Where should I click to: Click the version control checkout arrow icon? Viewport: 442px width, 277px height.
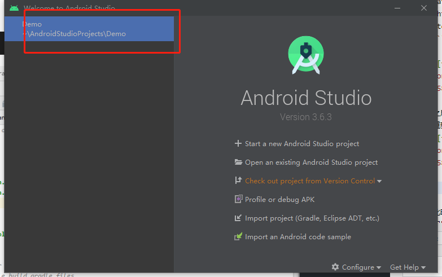click(x=238, y=181)
